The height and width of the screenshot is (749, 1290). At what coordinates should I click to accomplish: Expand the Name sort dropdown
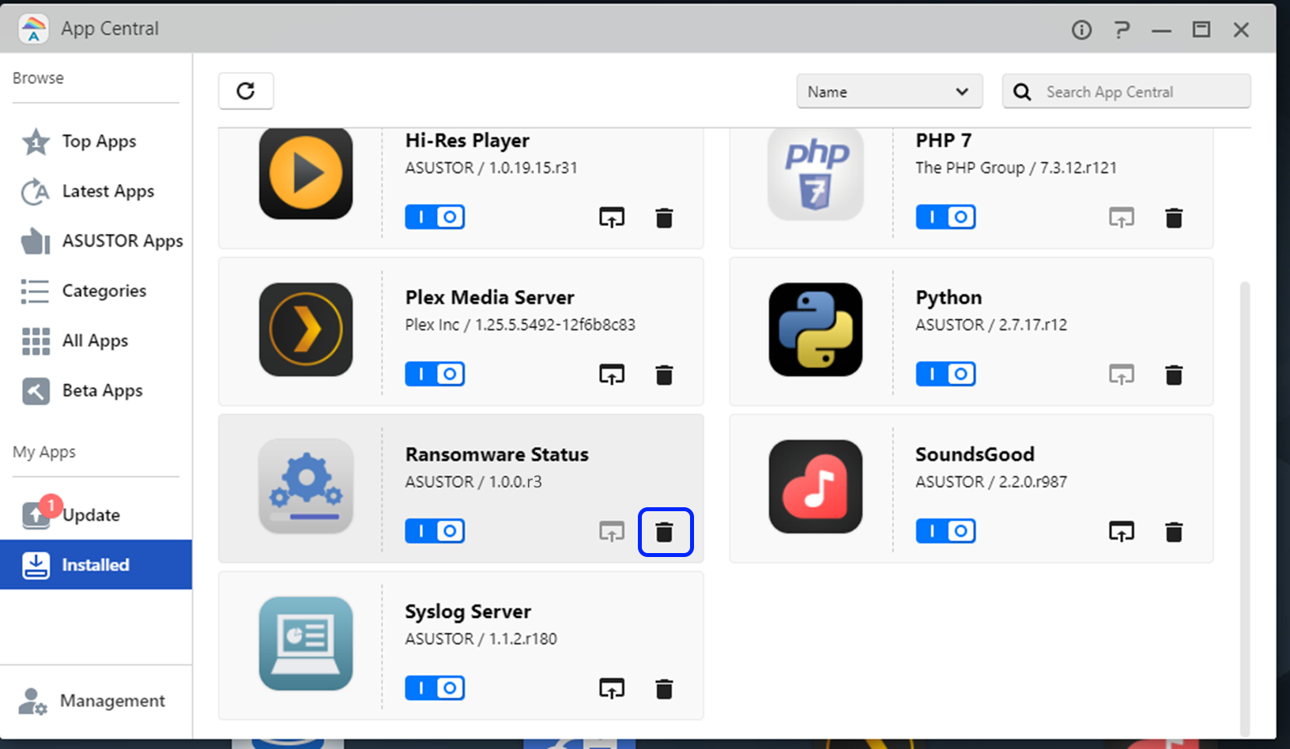tap(889, 92)
